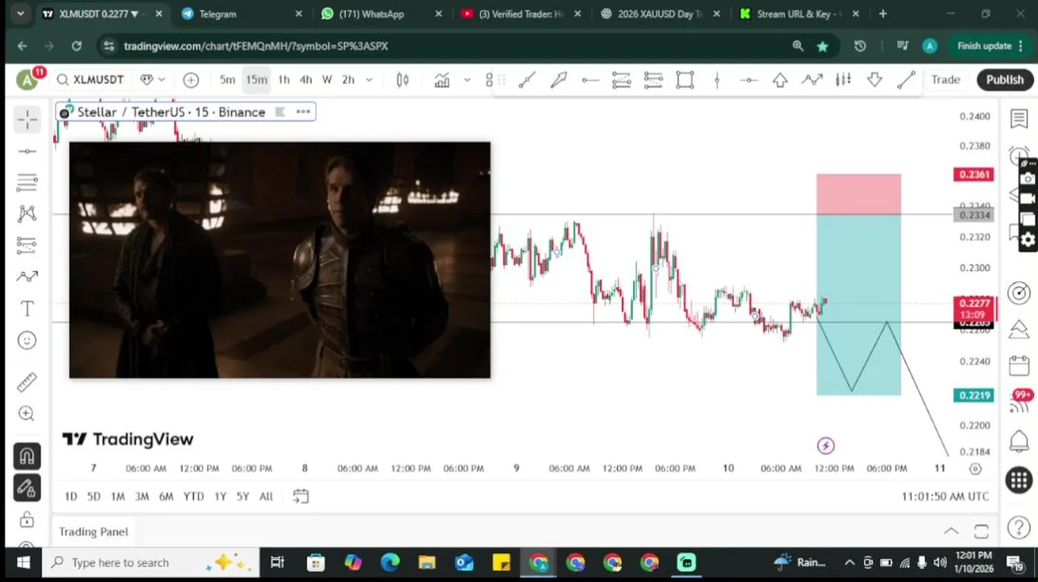Switch to the 4h timeframe
The height and width of the screenshot is (582, 1038).
pos(306,79)
